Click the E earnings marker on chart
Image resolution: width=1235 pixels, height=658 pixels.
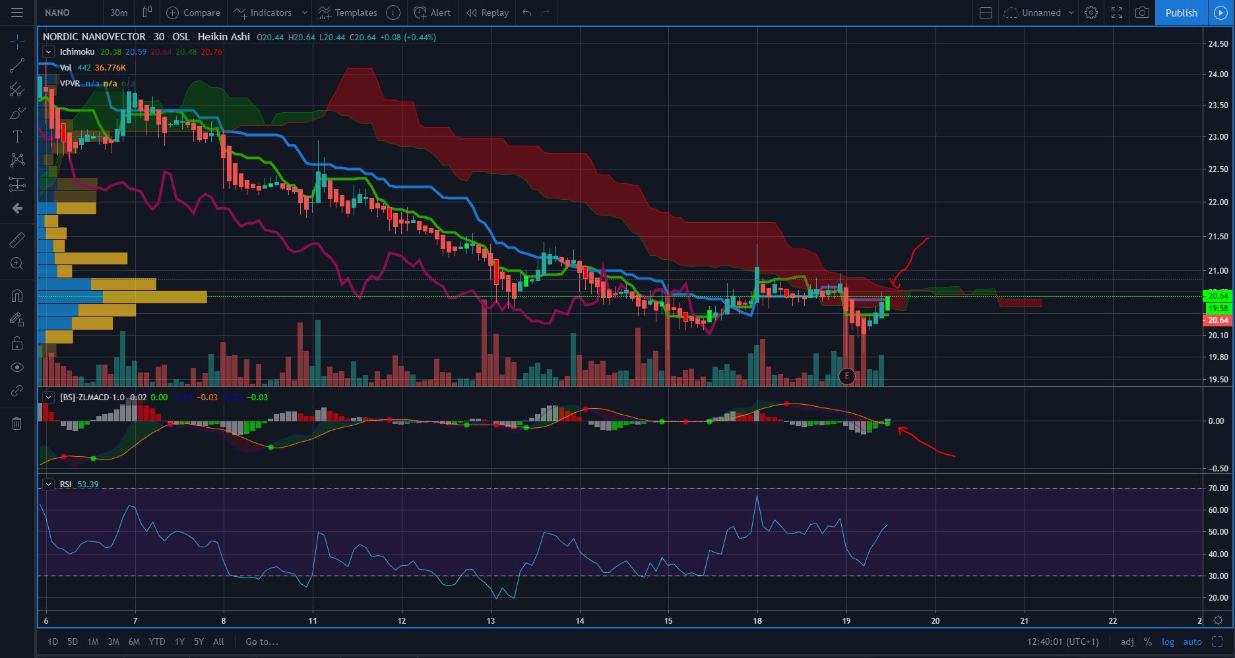coord(846,376)
